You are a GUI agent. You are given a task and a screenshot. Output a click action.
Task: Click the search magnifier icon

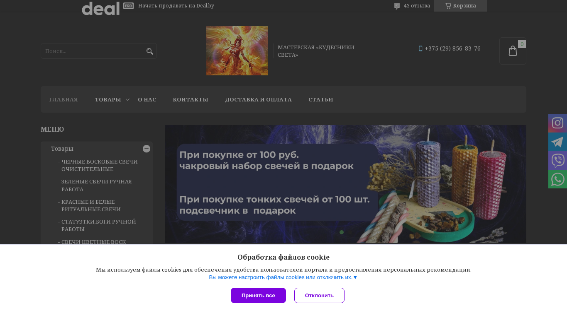pyautogui.click(x=150, y=51)
